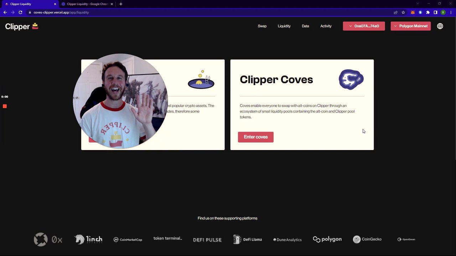
Task: Reload the page
Action: click(20, 12)
